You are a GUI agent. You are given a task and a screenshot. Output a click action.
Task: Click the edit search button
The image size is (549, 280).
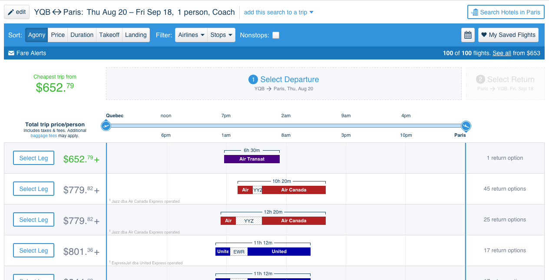17,12
